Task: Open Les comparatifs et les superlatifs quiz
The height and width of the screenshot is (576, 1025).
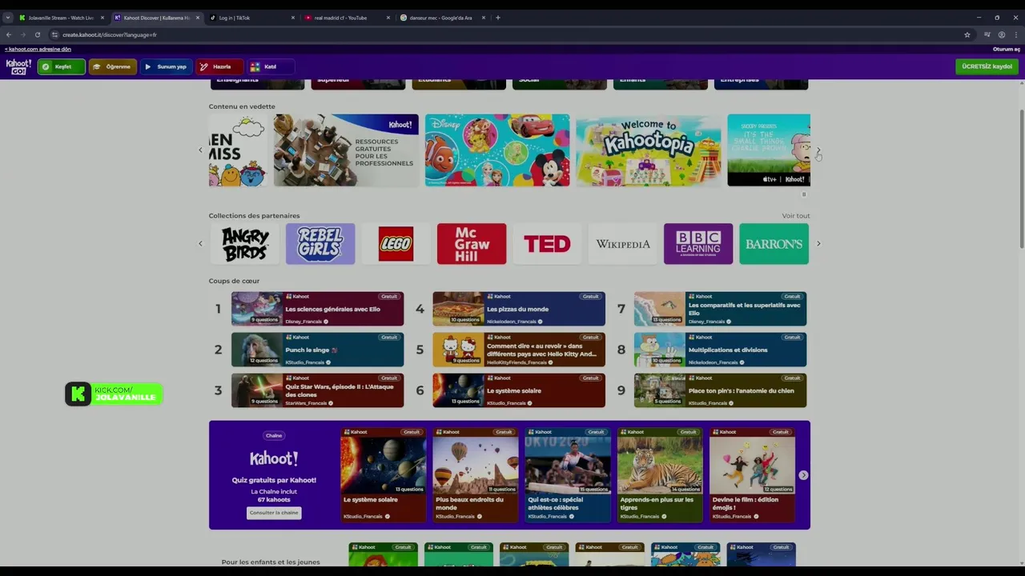Action: click(x=720, y=309)
